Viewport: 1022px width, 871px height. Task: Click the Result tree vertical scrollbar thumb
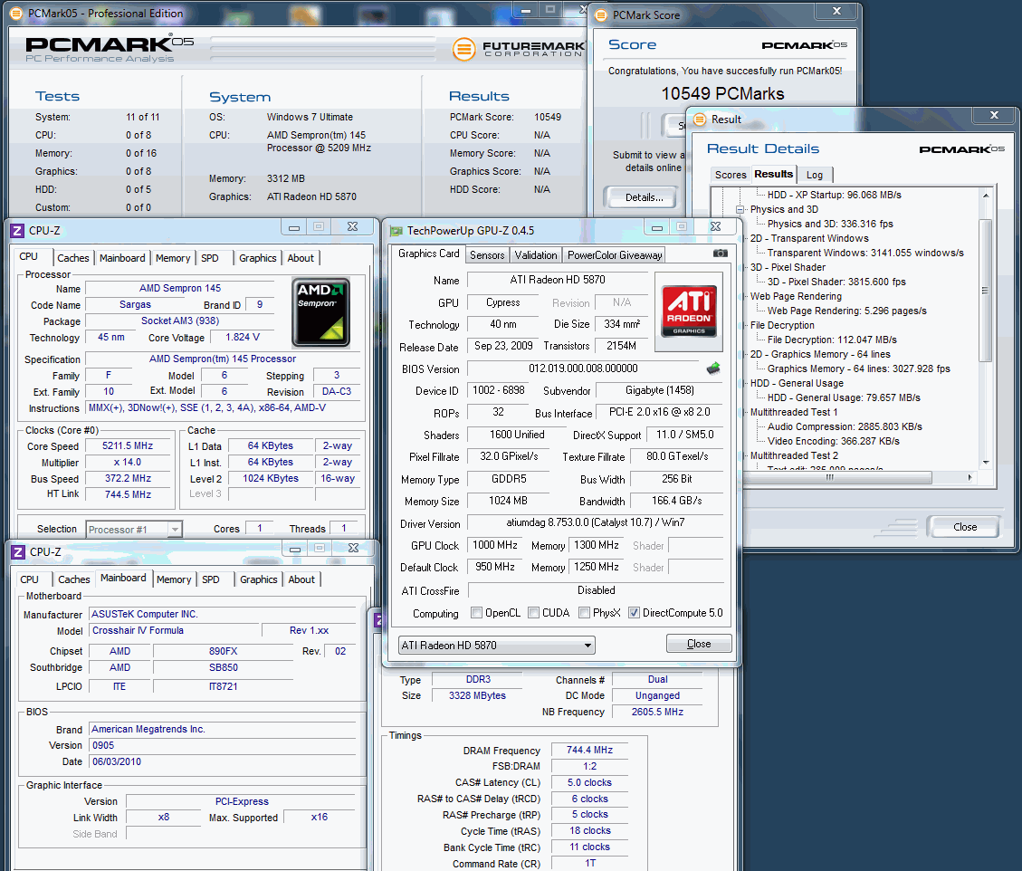pyautogui.click(x=986, y=290)
